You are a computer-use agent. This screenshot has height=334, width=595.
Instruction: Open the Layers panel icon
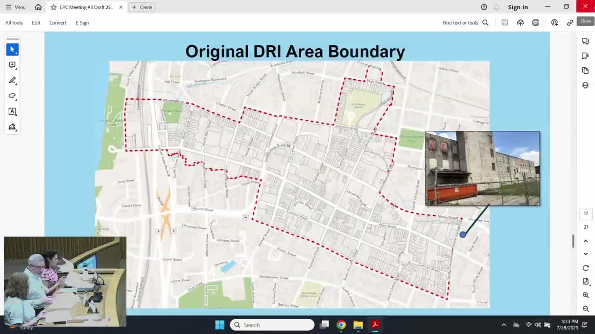pyautogui.click(x=585, y=85)
